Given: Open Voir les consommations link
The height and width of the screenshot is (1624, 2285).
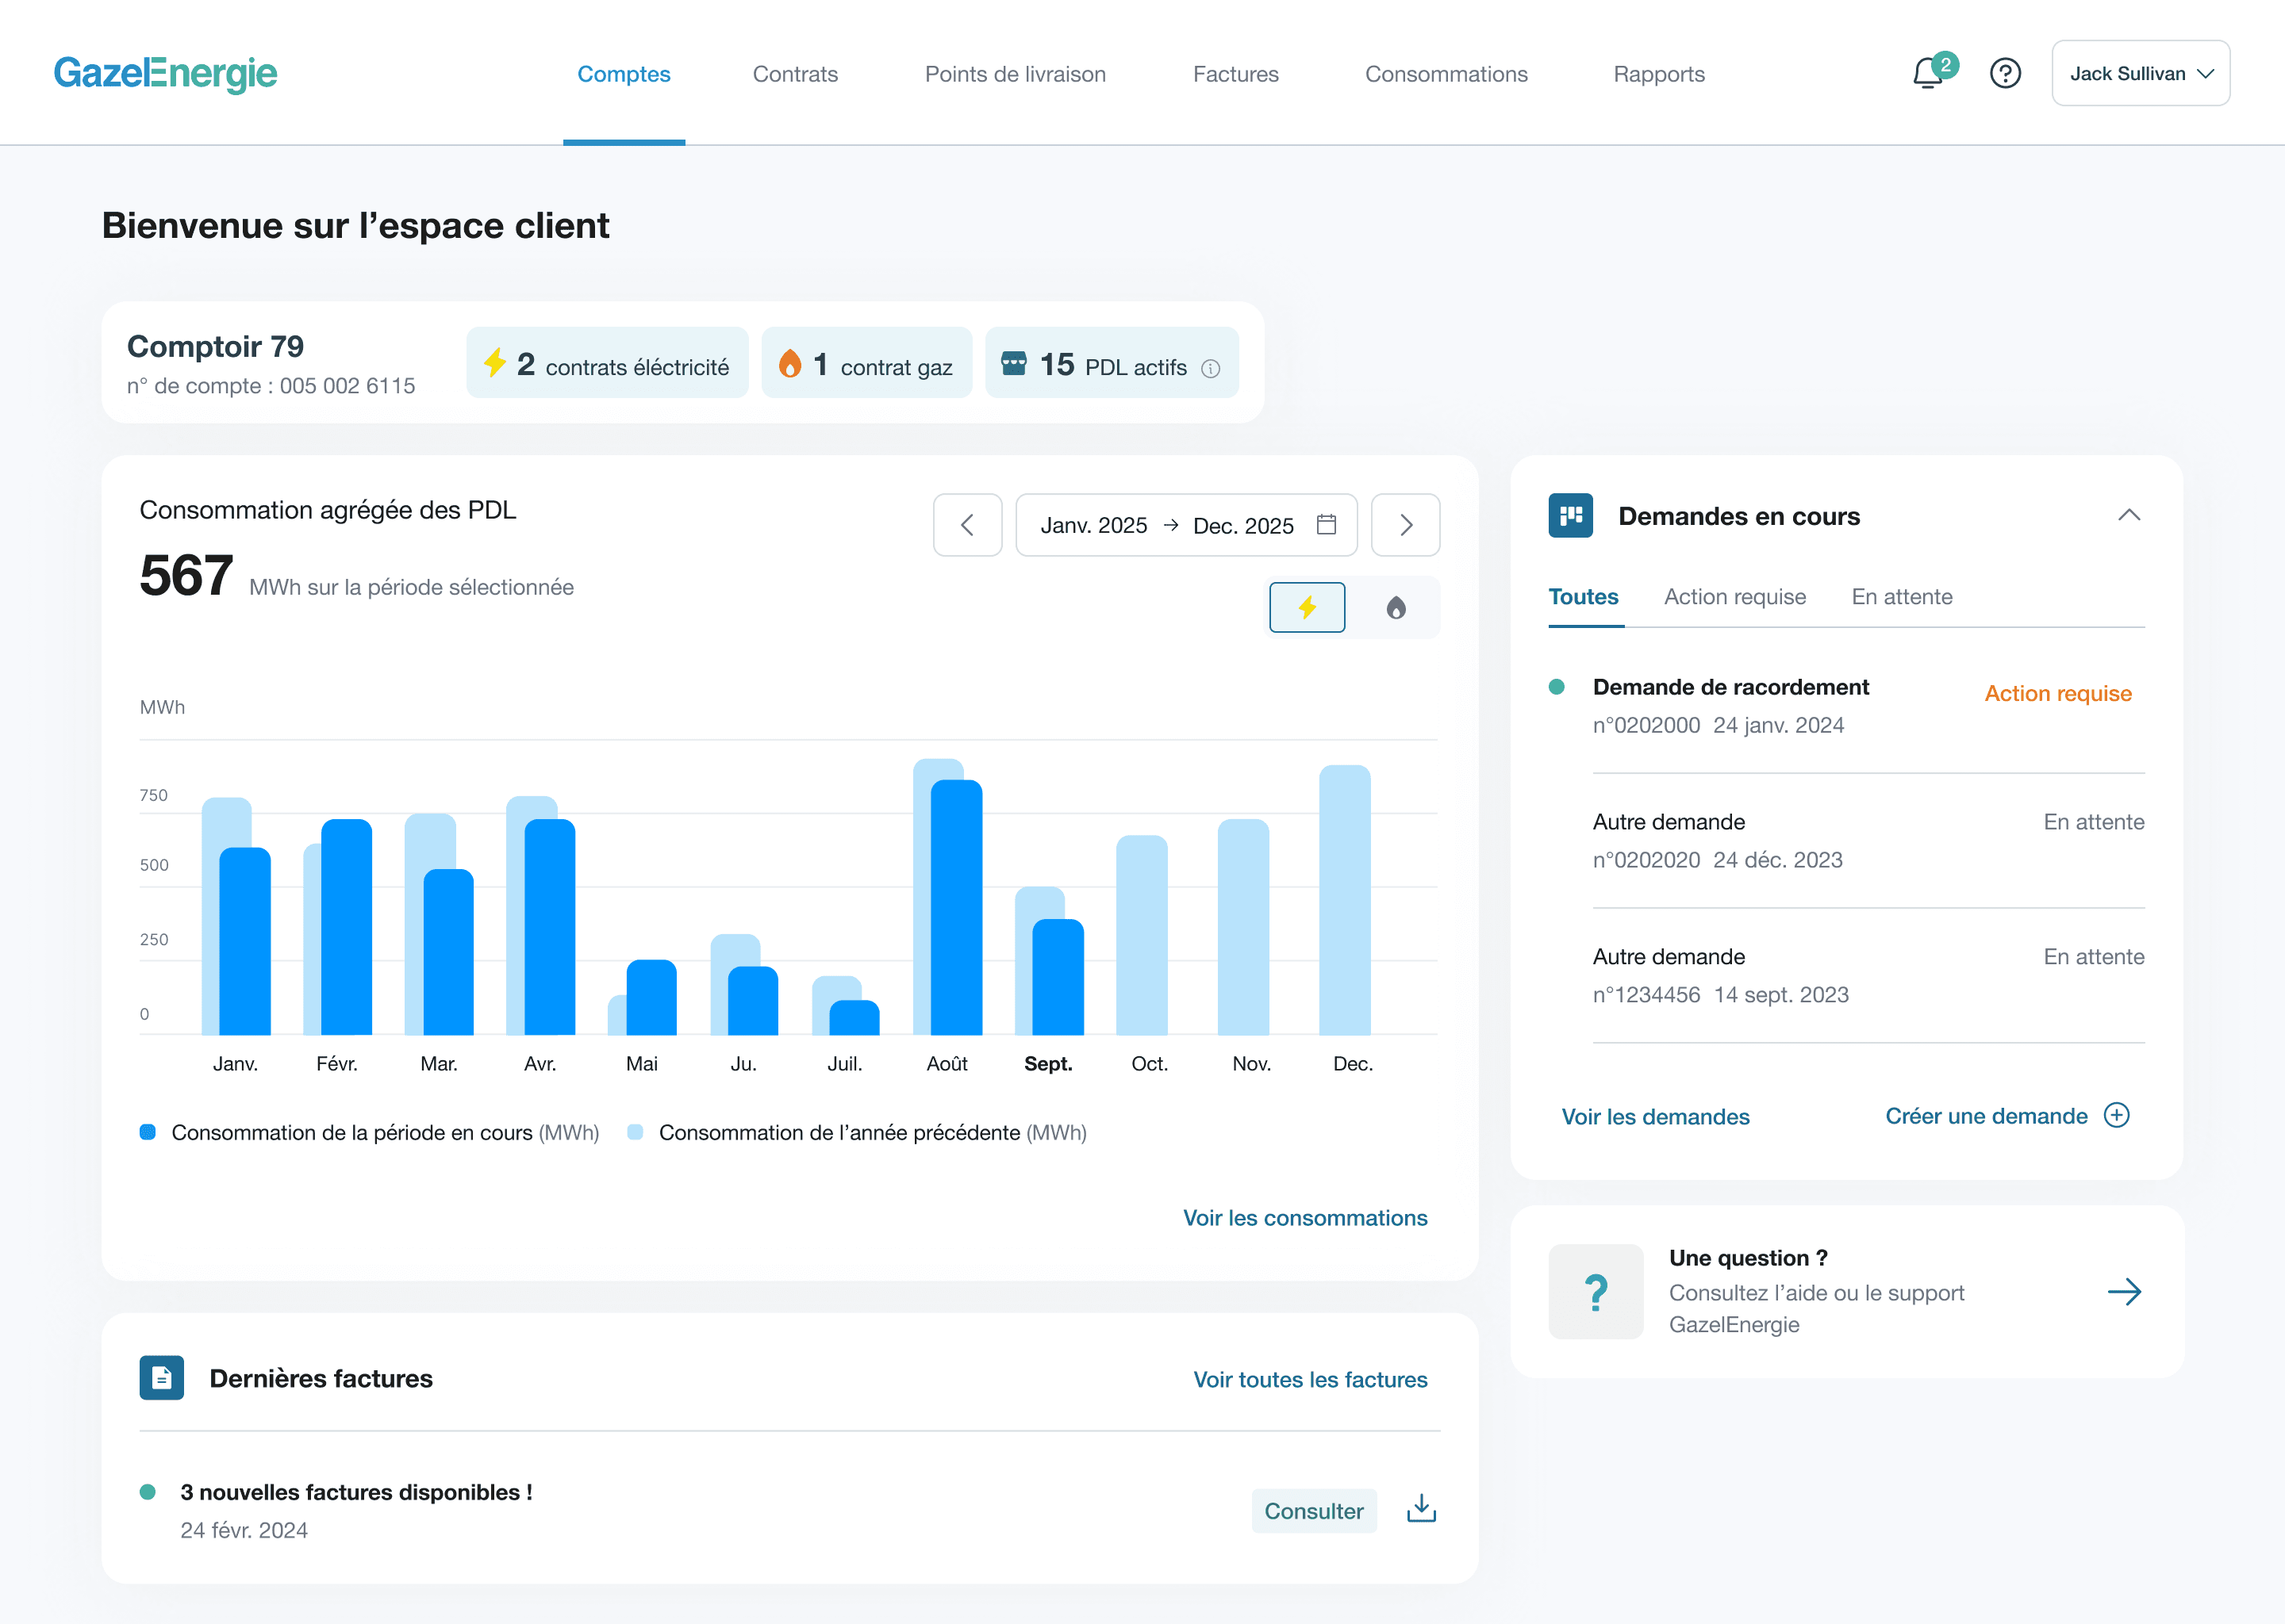Looking at the screenshot, I should 1304,1218.
